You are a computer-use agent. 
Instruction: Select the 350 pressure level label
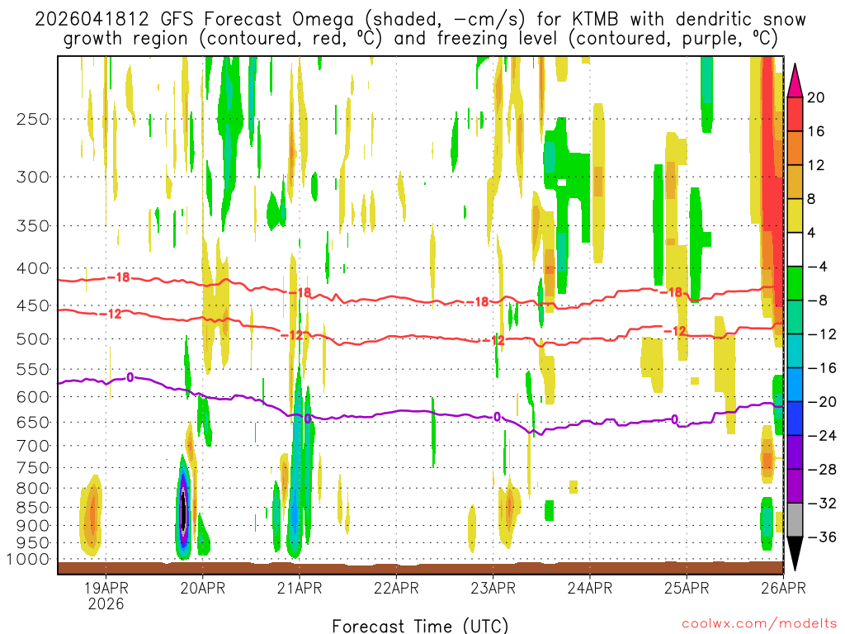coord(33,226)
